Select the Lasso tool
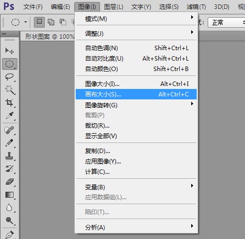This screenshot has height=239, width=245. click(9, 77)
